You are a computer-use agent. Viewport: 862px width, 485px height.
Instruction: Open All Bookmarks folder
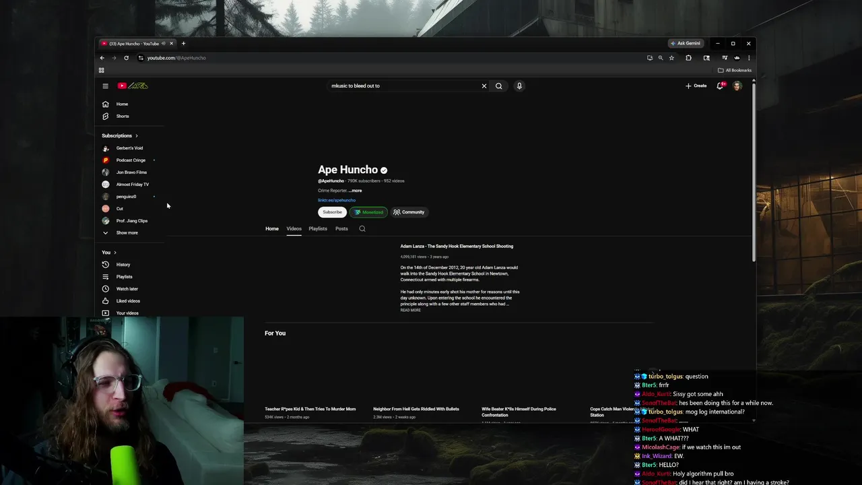[x=735, y=70]
